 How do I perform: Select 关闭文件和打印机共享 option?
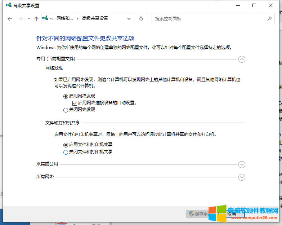(x=66, y=152)
